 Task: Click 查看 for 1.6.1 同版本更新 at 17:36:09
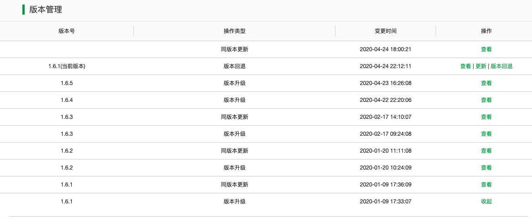pyautogui.click(x=486, y=185)
